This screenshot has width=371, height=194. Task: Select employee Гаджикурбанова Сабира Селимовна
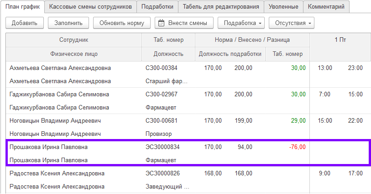point(59,95)
